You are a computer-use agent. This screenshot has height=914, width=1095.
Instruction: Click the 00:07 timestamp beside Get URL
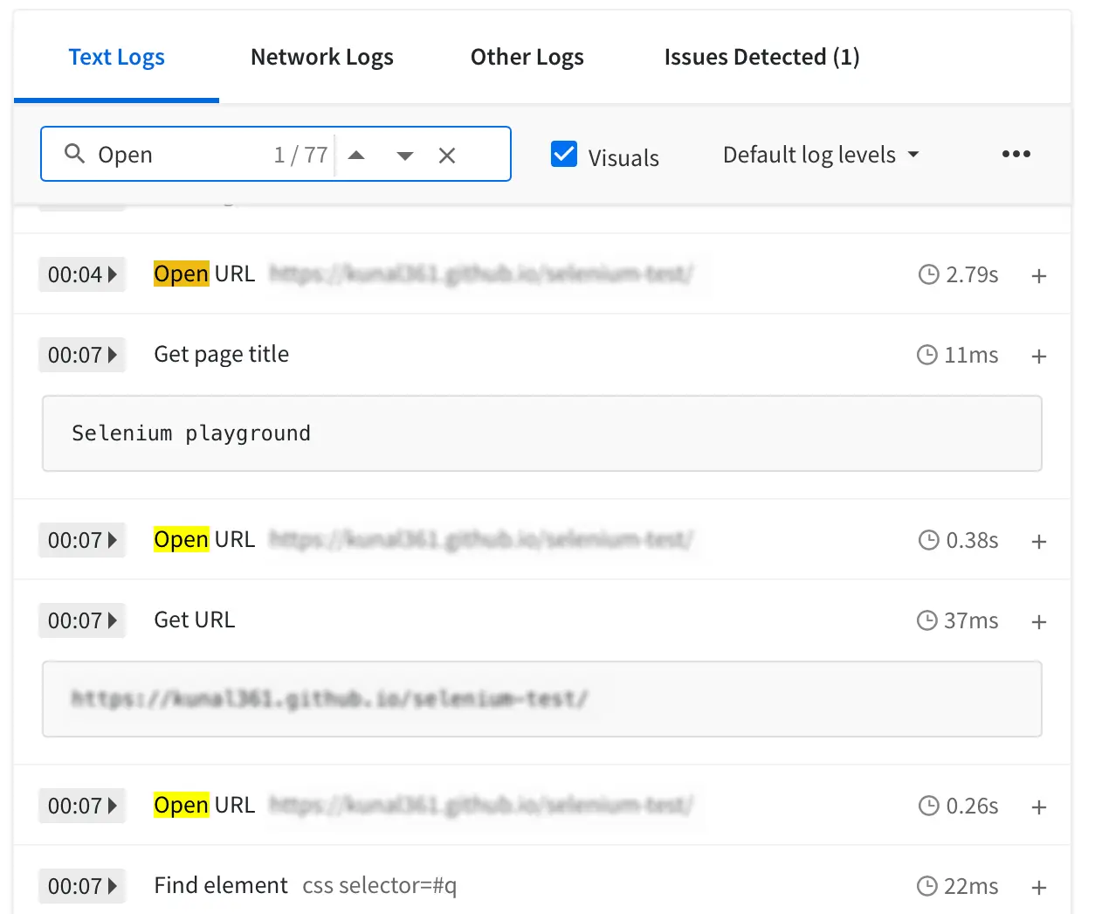click(x=82, y=620)
